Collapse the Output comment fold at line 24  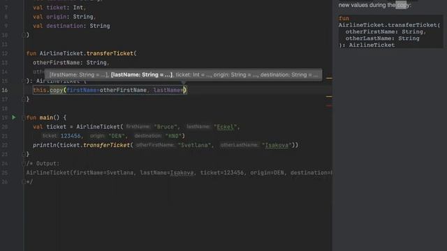[24, 163]
